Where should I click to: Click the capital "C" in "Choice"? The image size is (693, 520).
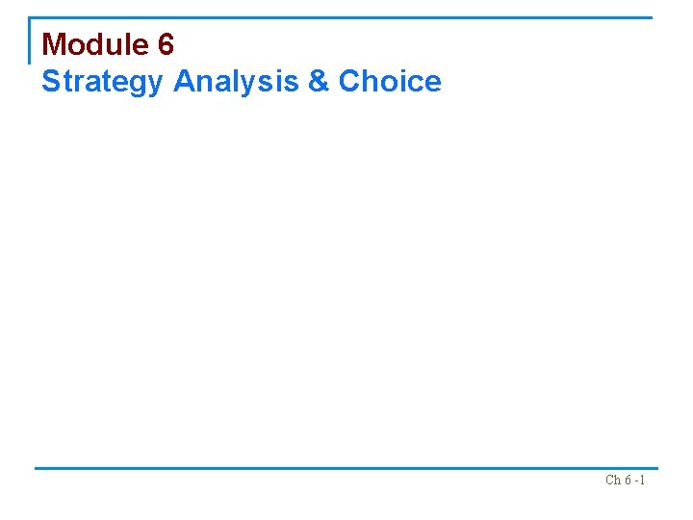(349, 81)
